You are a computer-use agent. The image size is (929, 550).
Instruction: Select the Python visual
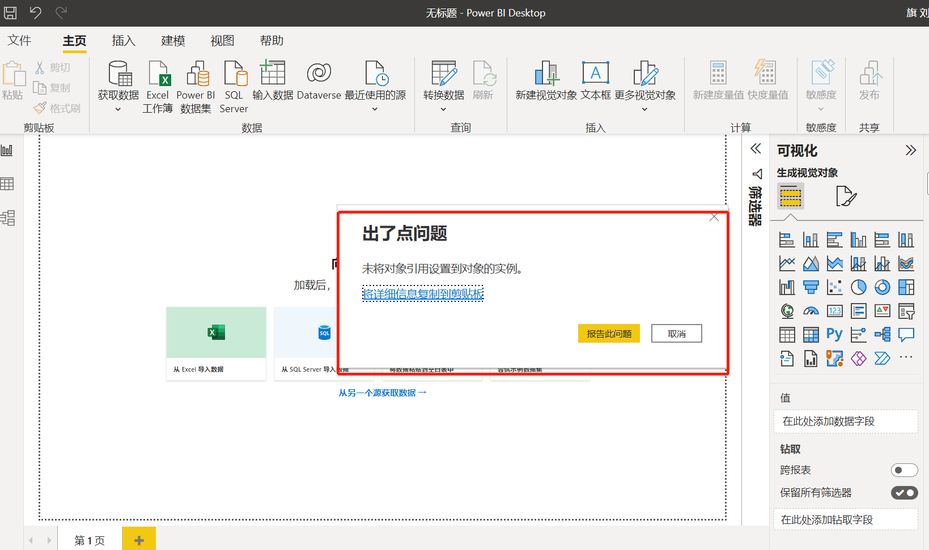(x=834, y=334)
